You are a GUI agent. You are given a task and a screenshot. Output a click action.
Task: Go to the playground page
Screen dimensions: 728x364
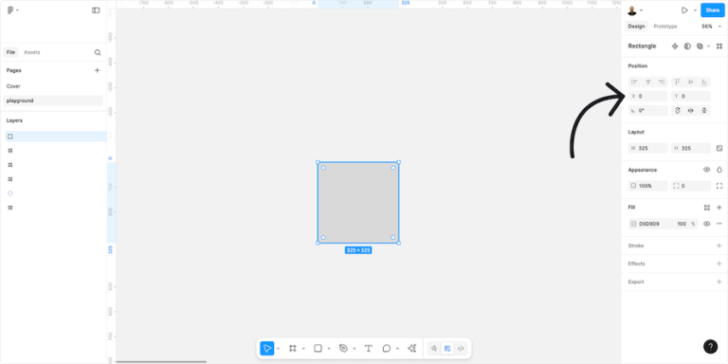point(53,100)
